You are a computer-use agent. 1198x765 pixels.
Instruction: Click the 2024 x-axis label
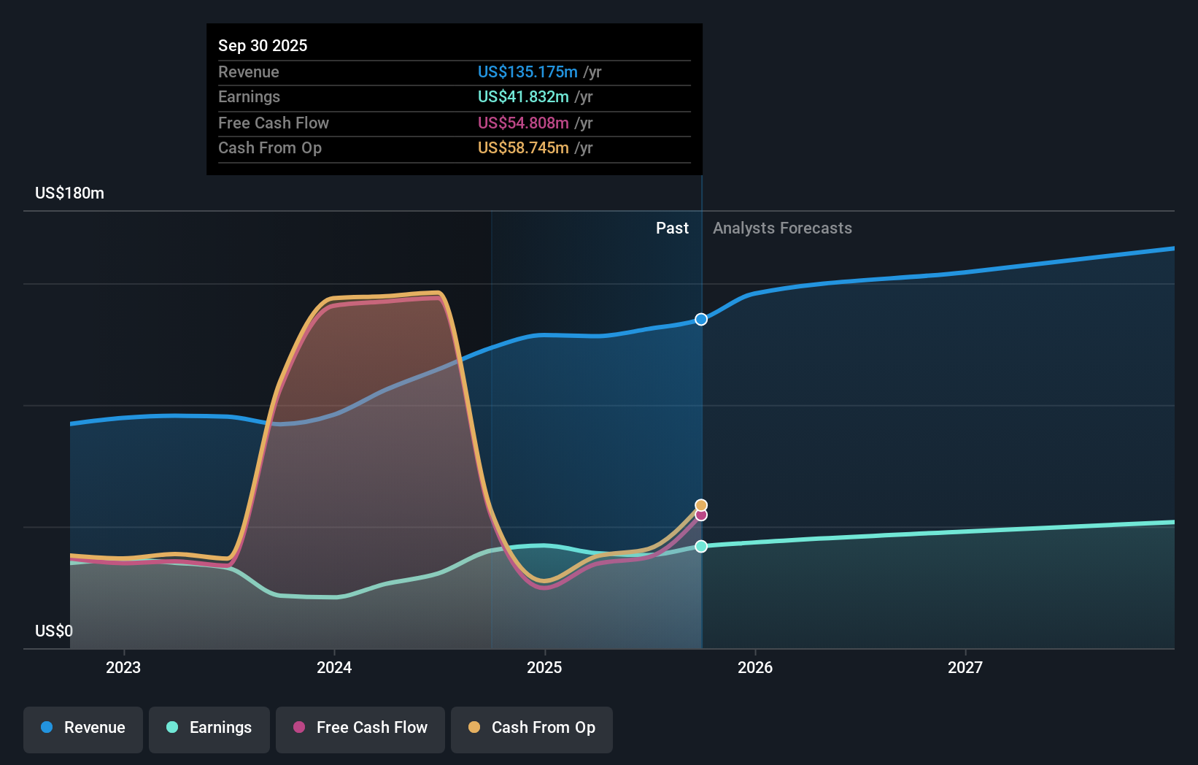[334, 667]
